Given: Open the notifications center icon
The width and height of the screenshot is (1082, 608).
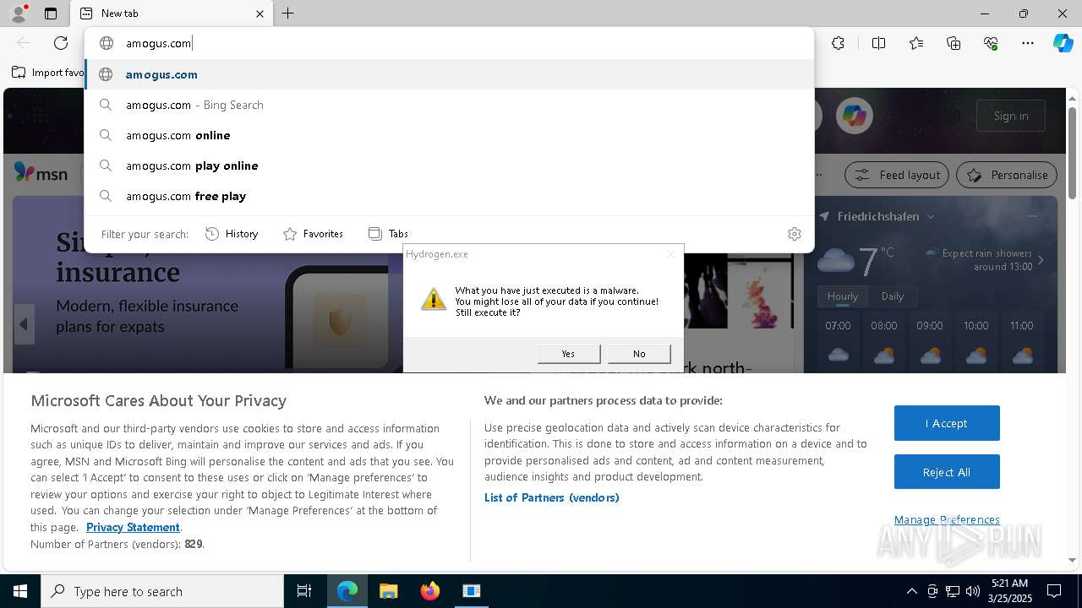Looking at the screenshot, I should coord(1054,591).
